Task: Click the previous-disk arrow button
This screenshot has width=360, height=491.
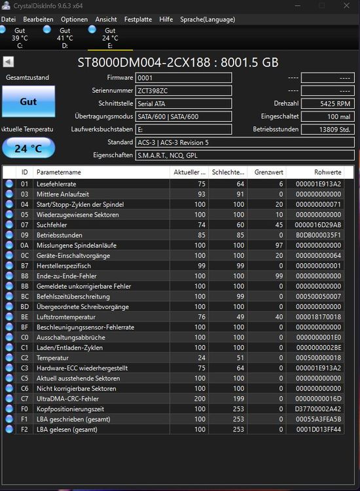Action: [9, 62]
